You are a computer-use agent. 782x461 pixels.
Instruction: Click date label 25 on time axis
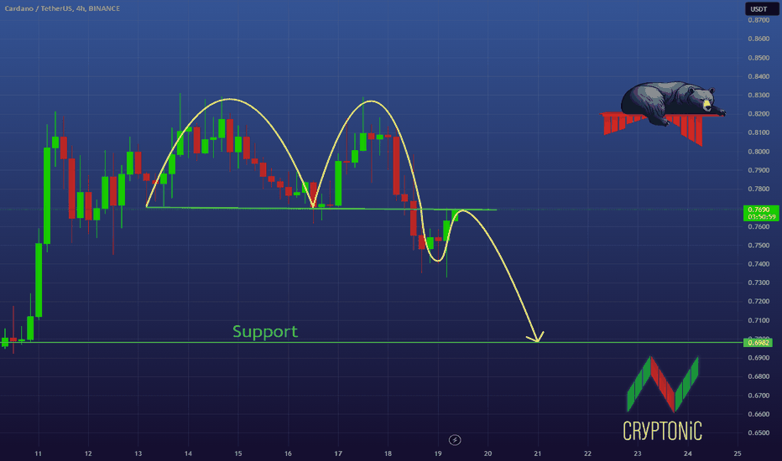(x=738, y=453)
